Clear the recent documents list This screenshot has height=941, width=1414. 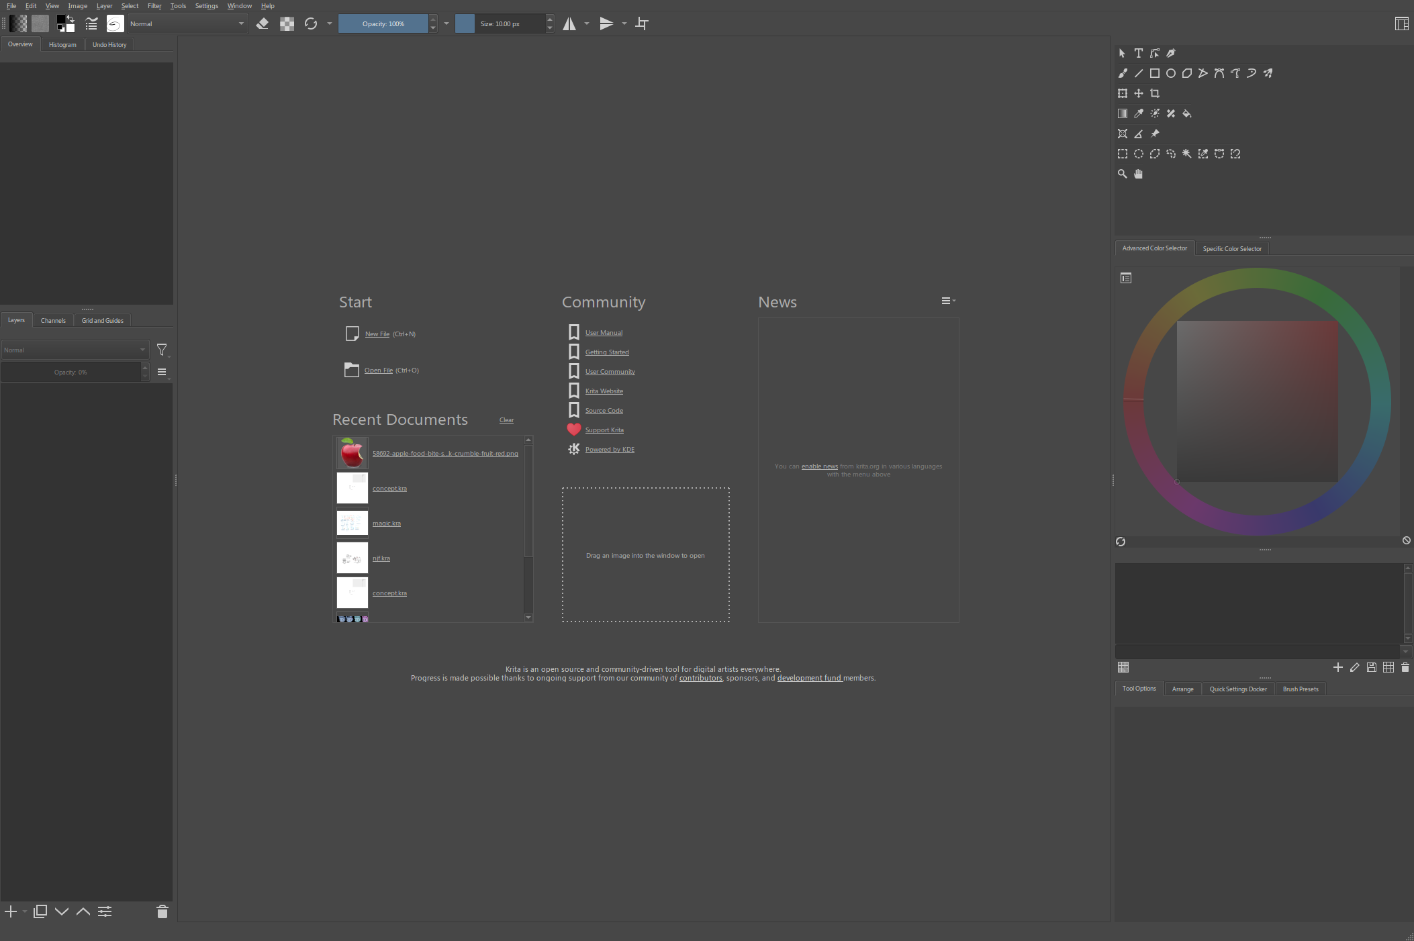click(506, 420)
